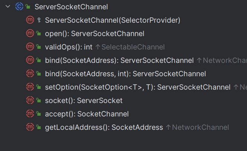Viewport: 247px width, 151px height.
Task: Click the public visibility icon next to ServerSocketChannel class
Action: coord(28,7)
